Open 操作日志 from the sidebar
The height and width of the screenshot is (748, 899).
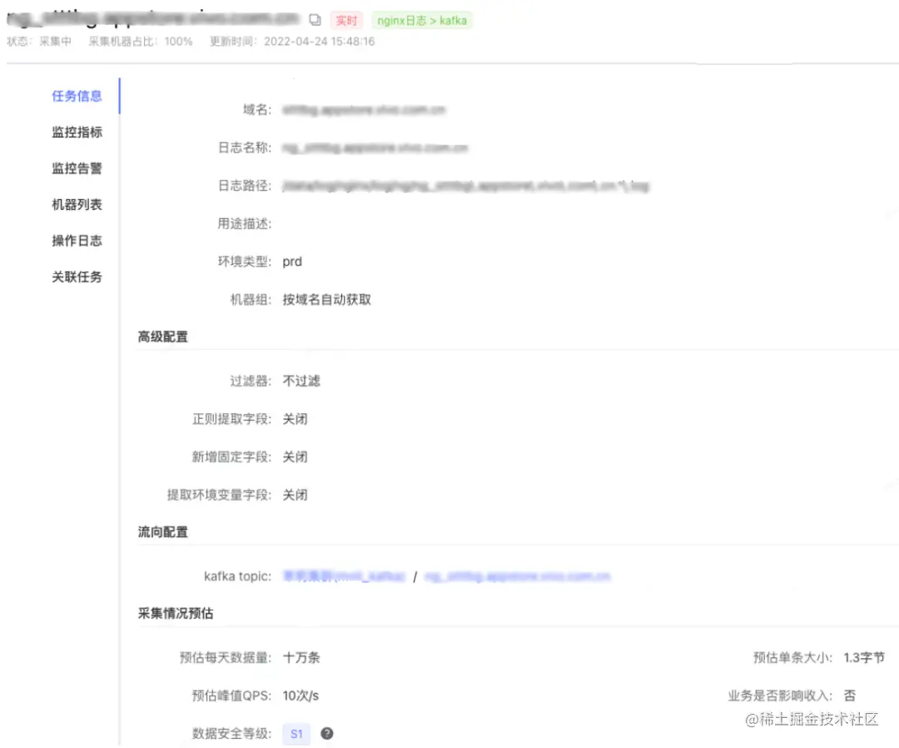77,241
